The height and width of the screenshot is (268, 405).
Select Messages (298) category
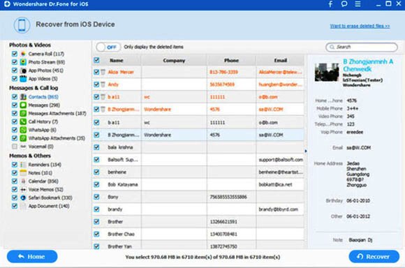(44, 105)
